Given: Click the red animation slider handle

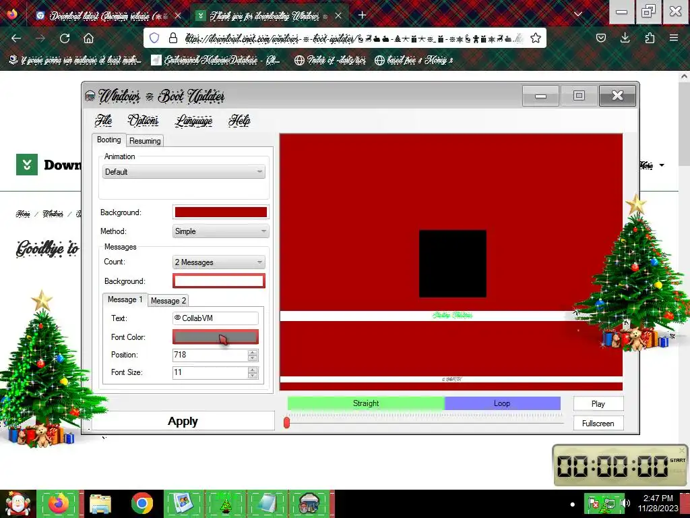Looking at the screenshot, I should pos(286,422).
